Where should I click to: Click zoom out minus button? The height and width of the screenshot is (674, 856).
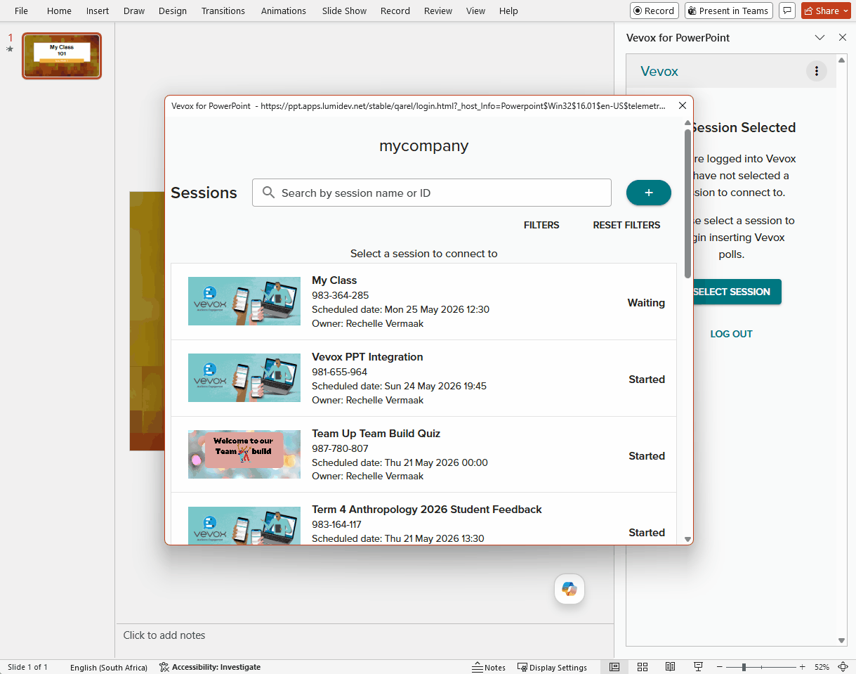(x=721, y=667)
